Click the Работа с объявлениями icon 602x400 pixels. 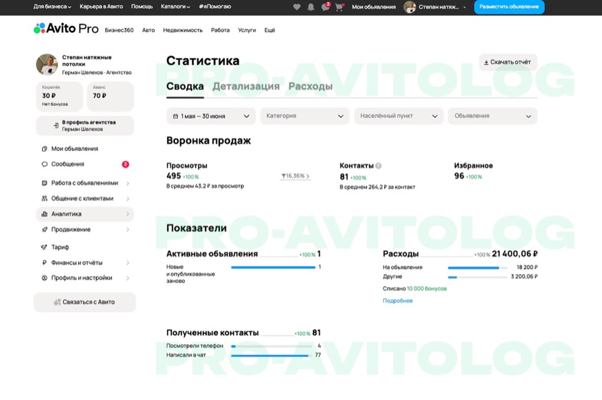(x=44, y=183)
